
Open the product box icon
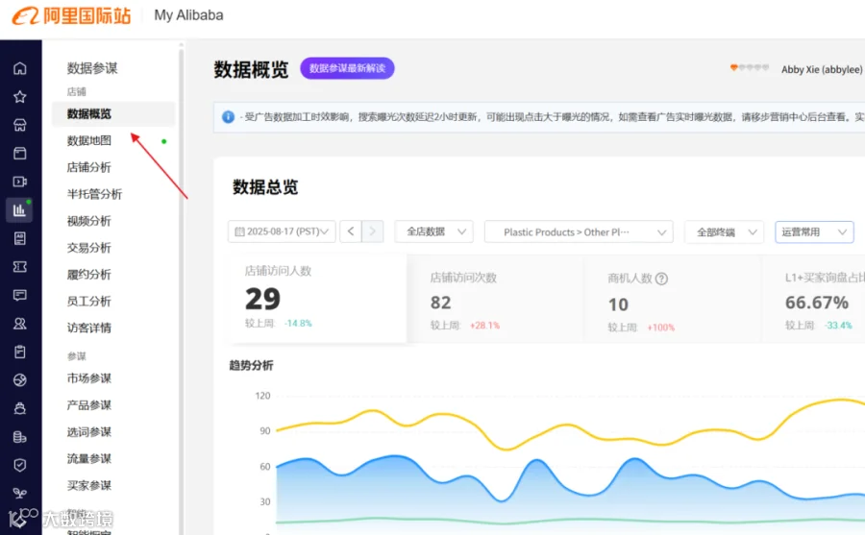20,154
